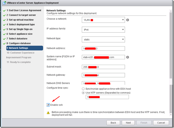Click the scrollbar down arrow
This screenshot has width=174, height=128.
click(171, 115)
